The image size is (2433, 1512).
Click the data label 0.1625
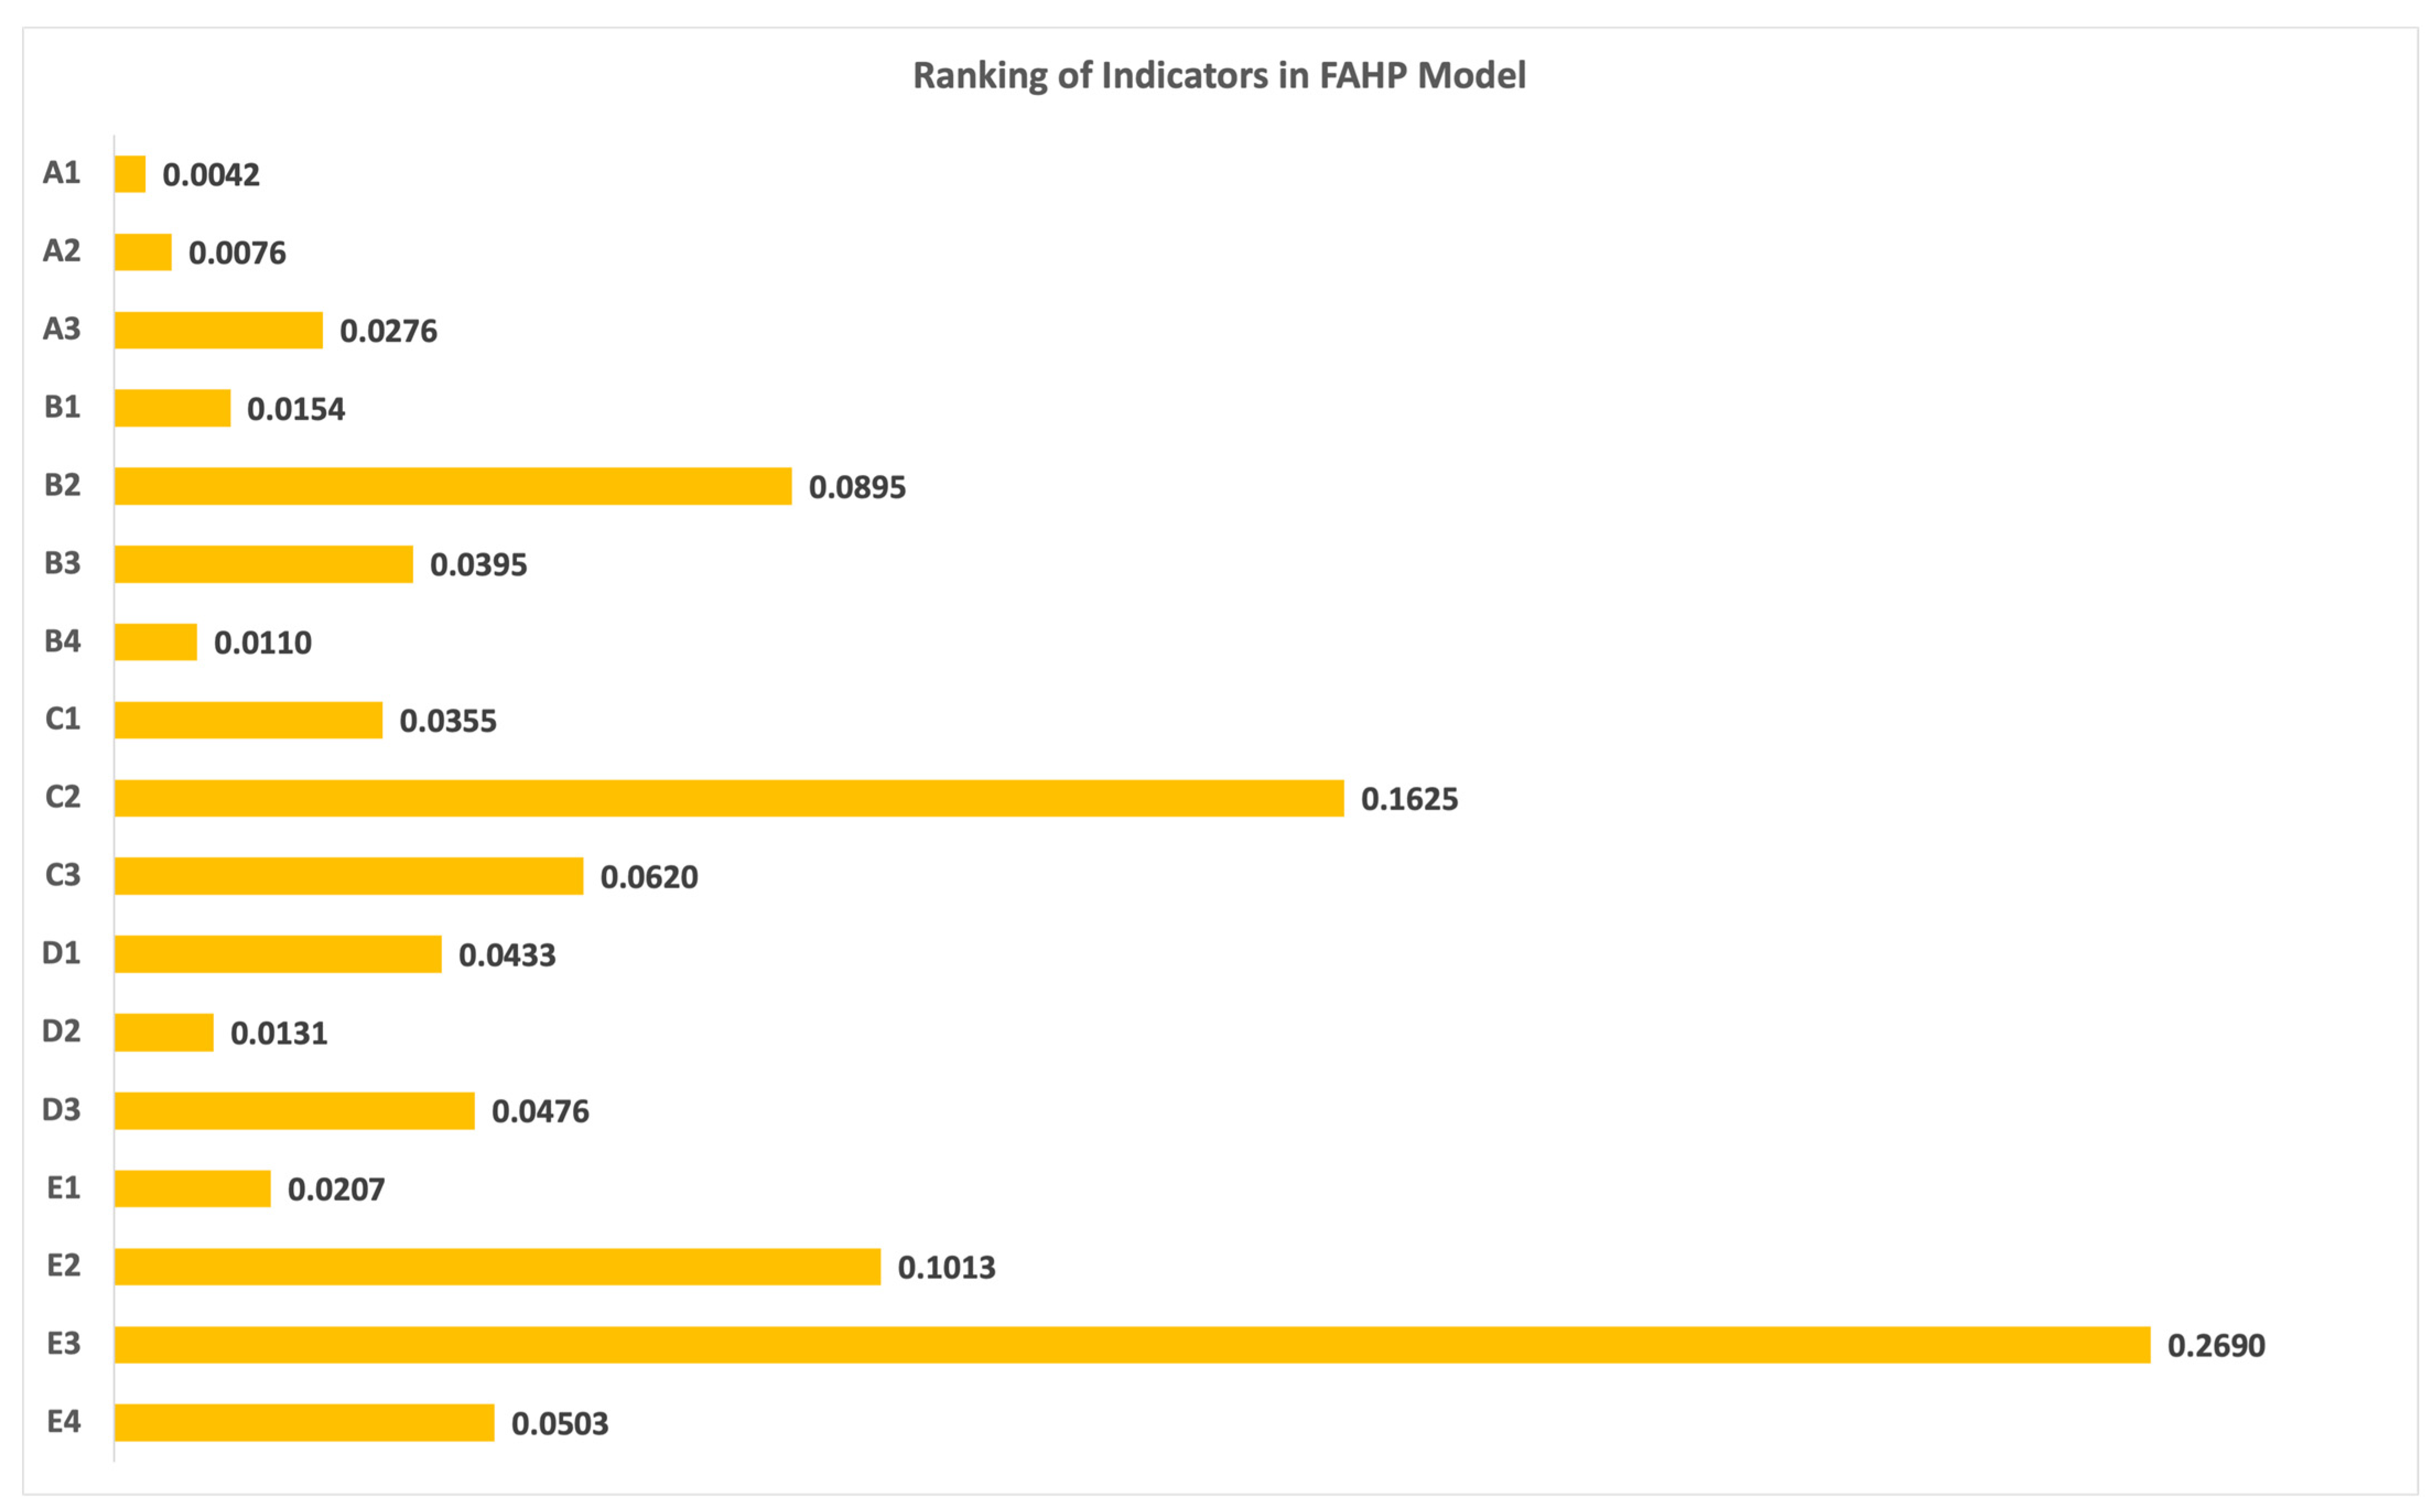(x=1409, y=799)
